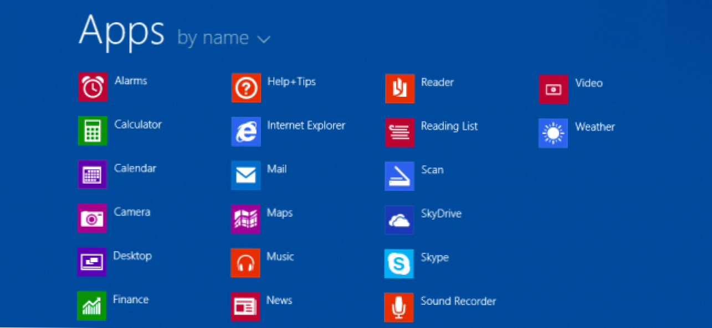Expand the sort chevron next to by name
712x328 pixels.
[263, 39]
